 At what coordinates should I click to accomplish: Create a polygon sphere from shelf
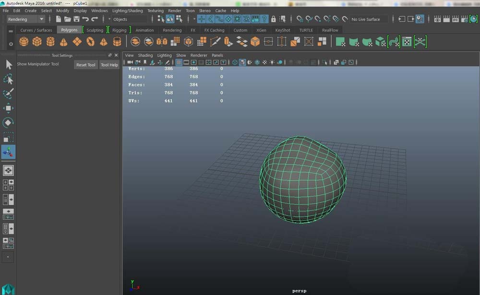(24, 42)
